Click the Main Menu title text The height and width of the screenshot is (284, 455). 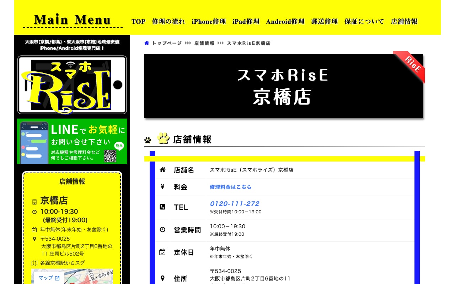point(73,20)
